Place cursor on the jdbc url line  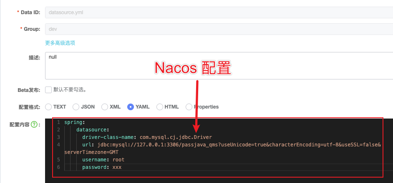click(x=229, y=145)
